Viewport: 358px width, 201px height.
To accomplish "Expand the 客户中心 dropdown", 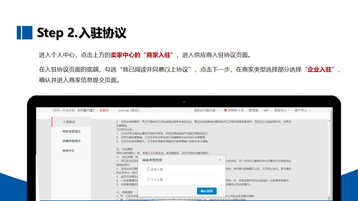I will 302,111.
